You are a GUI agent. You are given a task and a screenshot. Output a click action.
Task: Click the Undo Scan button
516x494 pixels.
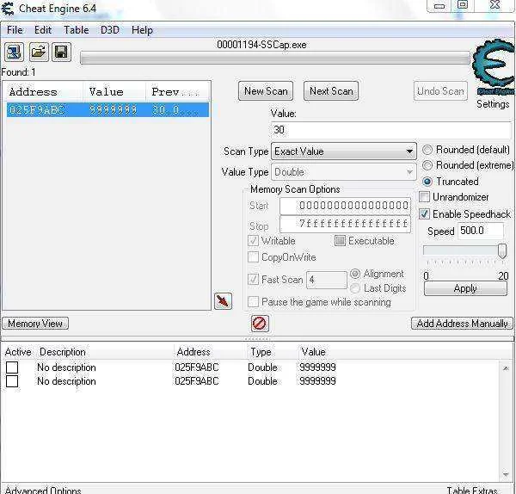coord(440,91)
